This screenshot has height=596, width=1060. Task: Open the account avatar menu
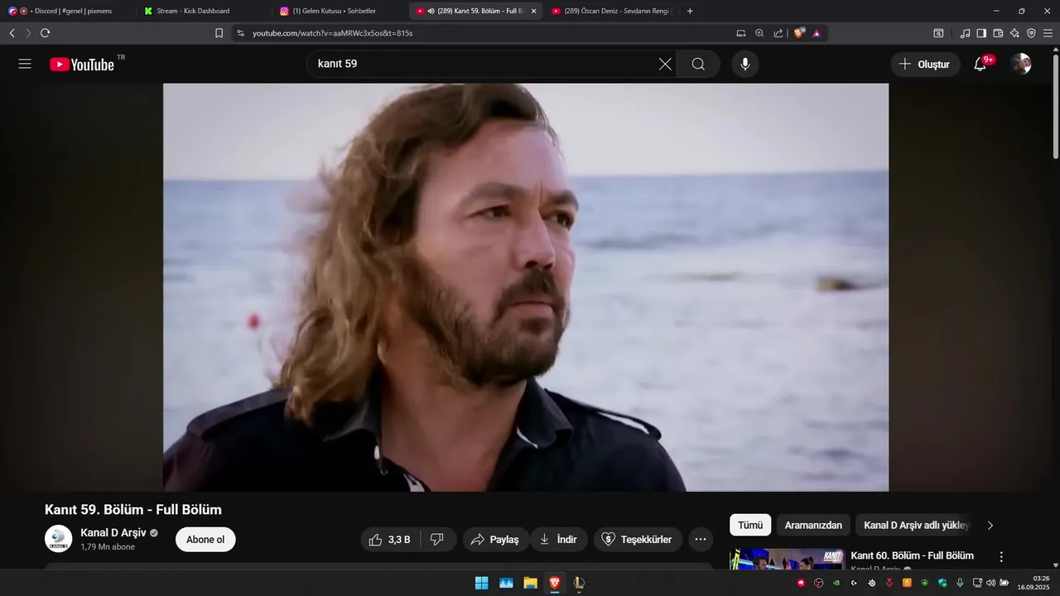pos(1021,64)
